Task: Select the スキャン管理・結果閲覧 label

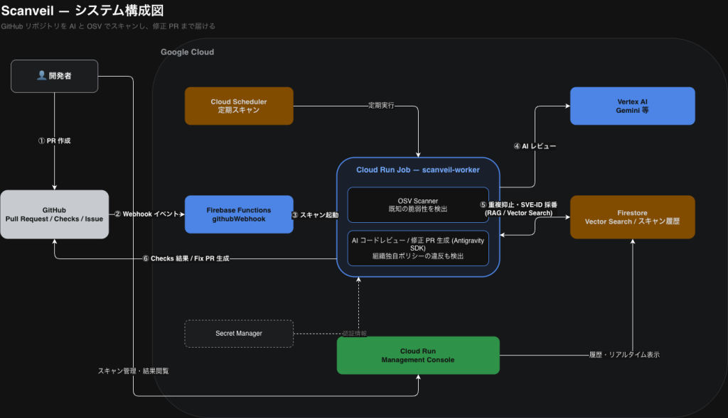Action: 133,371
